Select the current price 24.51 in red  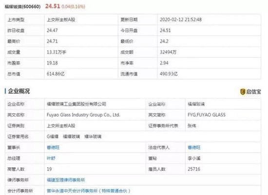[53, 6]
